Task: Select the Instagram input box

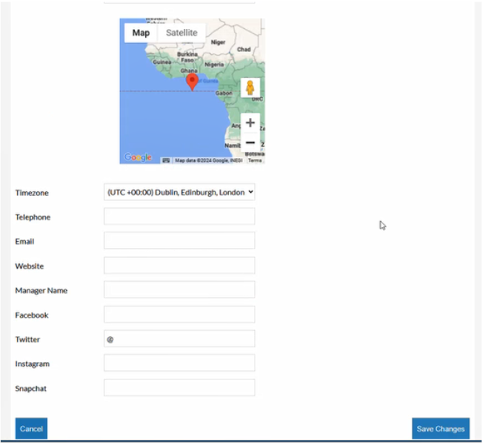Action: (179, 364)
